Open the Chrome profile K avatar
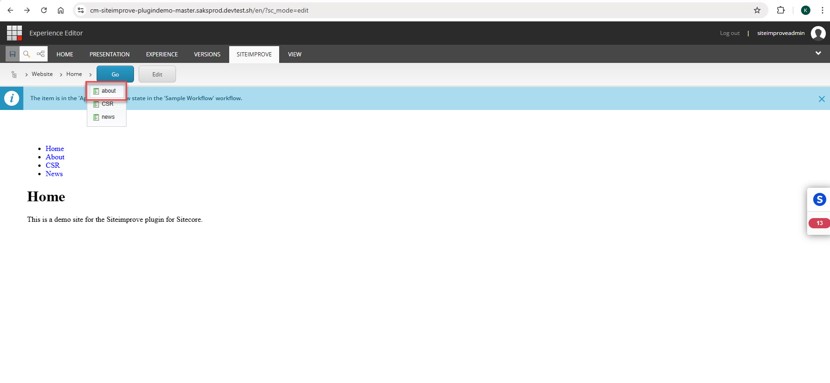830x383 pixels. point(806,10)
